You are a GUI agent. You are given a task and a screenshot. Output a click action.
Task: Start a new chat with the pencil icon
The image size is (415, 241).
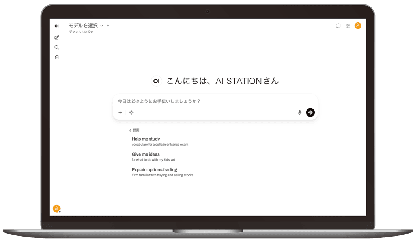[56, 37]
